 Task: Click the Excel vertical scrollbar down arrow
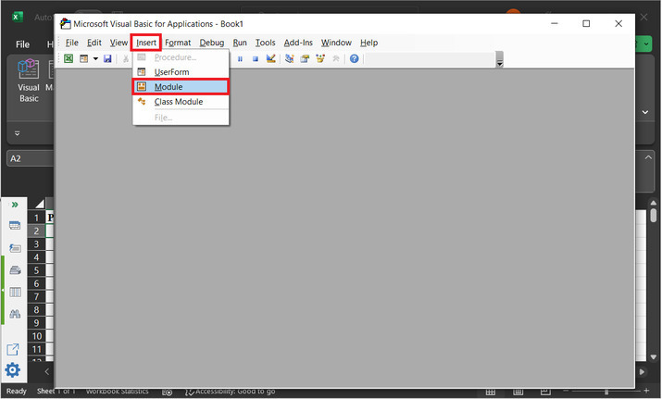(x=653, y=357)
